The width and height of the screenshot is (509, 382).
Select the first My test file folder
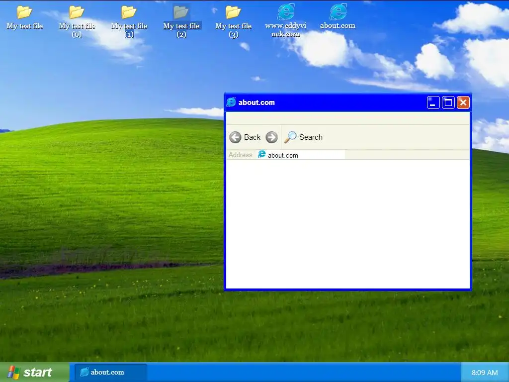click(x=25, y=18)
